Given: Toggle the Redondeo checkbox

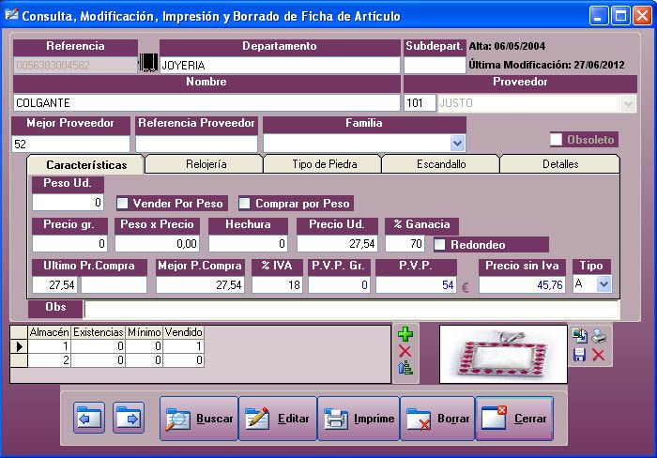Looking at the screenshot, I should click(440, 244).
